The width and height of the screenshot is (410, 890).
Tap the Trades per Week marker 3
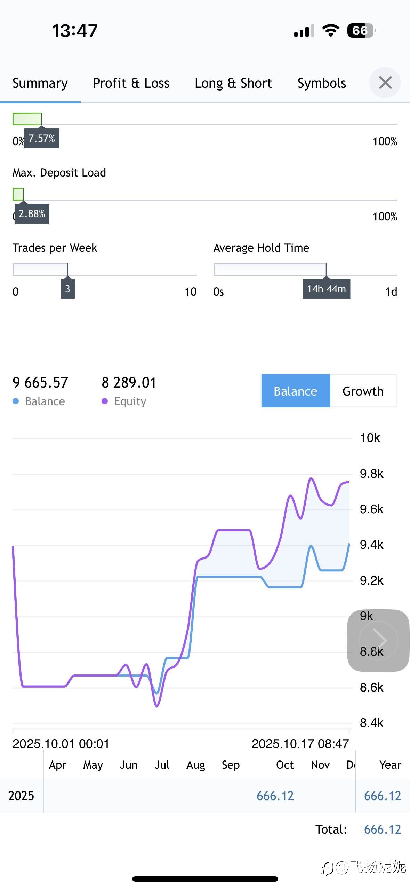tap(67, 289)
